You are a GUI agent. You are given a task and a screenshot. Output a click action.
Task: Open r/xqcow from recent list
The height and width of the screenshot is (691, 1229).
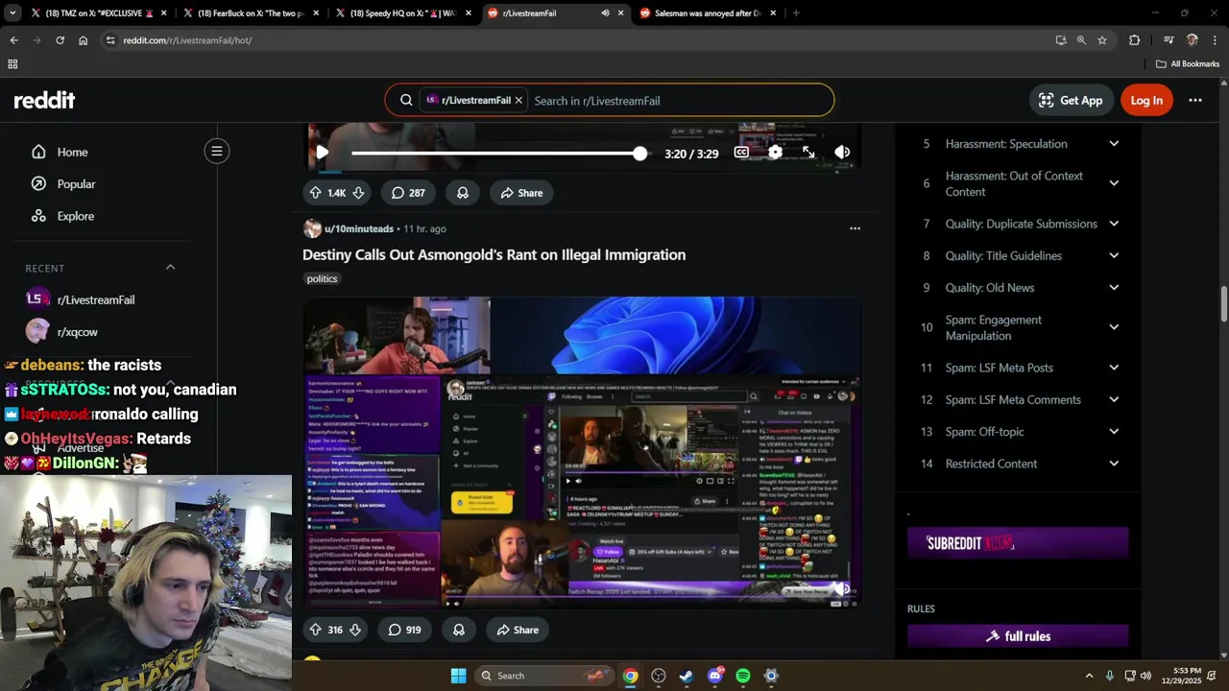click(77, 332)
